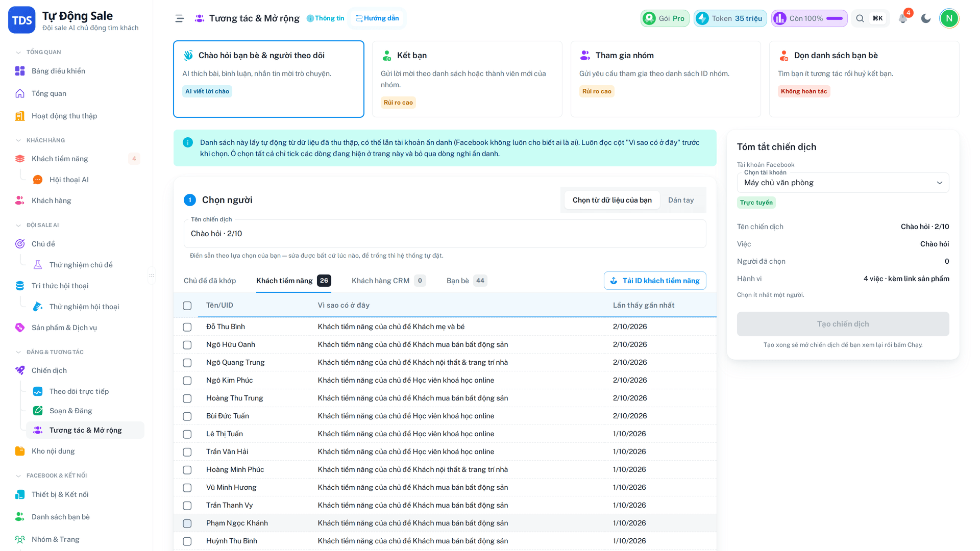Open the Thông tin link
The width and height of the screenshot is (980, 551).
point(325,18)
